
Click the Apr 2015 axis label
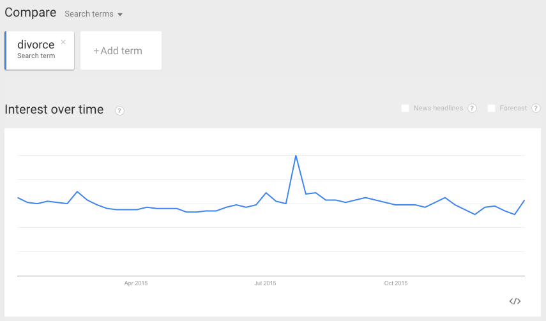point(136,283)
